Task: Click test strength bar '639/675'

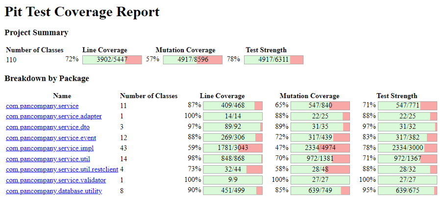Action: coord(408,191)
